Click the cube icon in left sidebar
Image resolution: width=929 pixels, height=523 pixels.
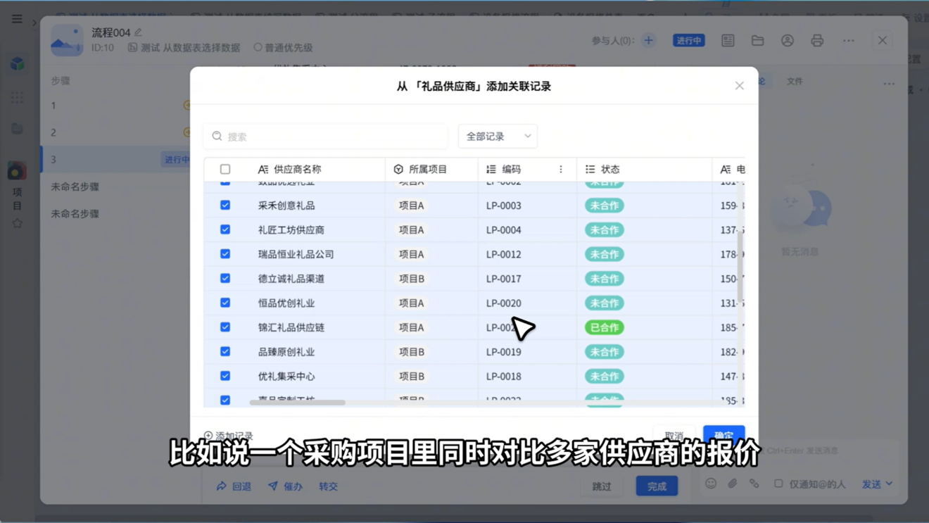click(18, 64)
